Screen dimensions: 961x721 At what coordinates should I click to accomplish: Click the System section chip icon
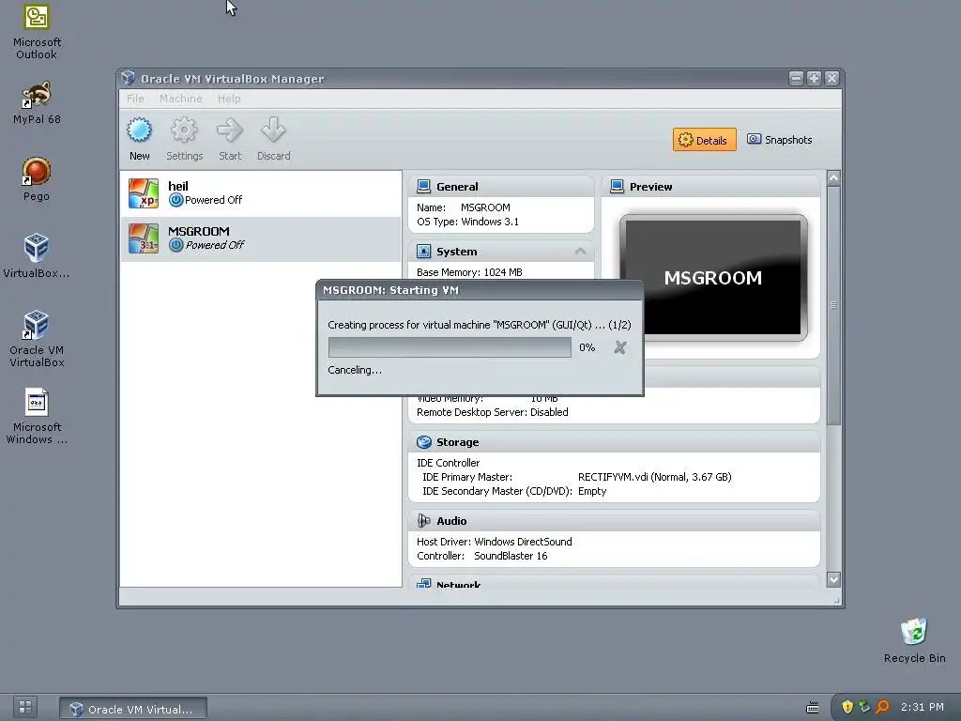423,252
